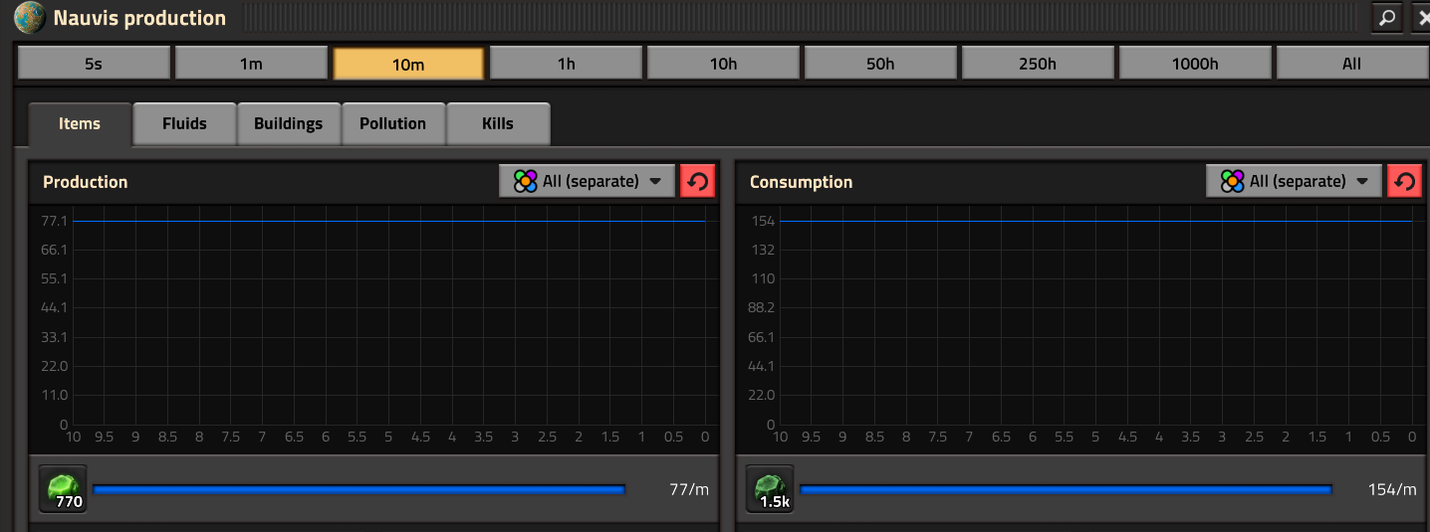1430x532 pixels.
Task: Select the All time range
Action: pyautogui.click(x=1351, y=63)
